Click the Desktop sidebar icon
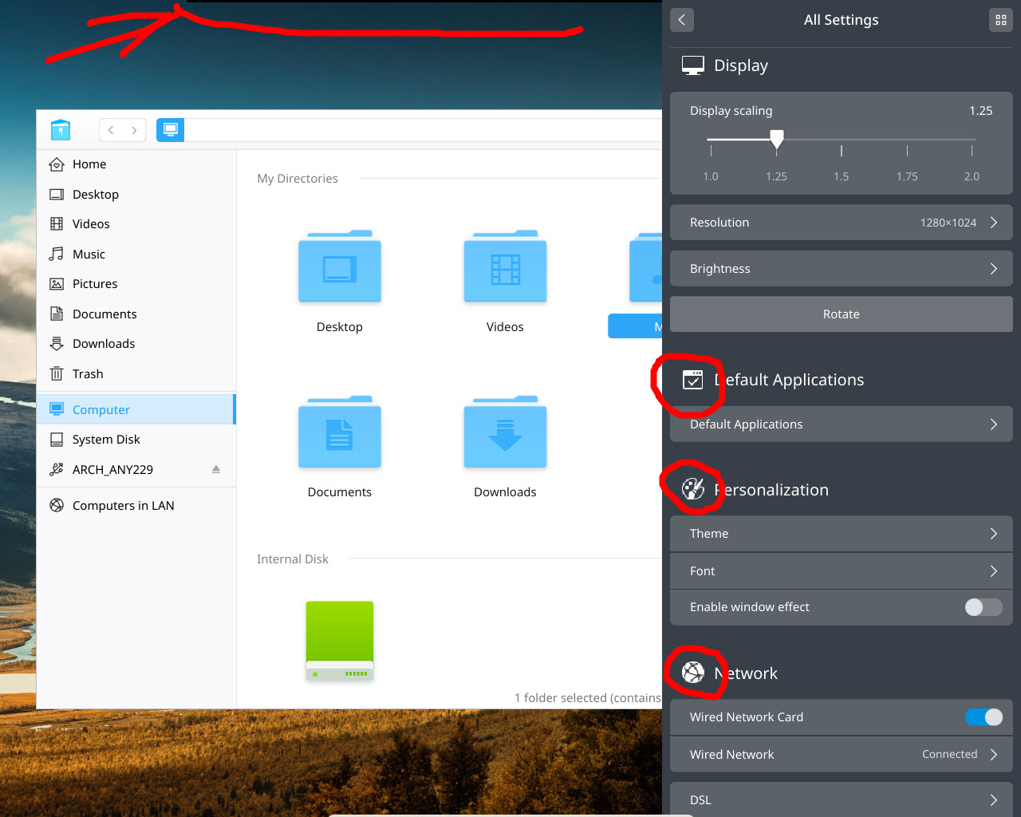This screenshot has height=817, width=1021. pyautogui.click(x=57, y=195)
